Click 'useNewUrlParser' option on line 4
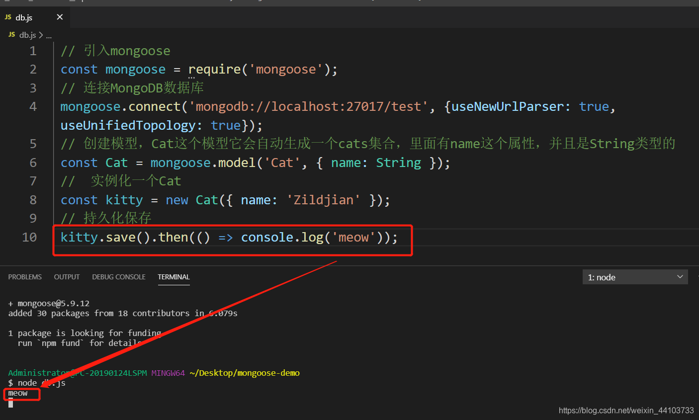 tap(508, 106)
